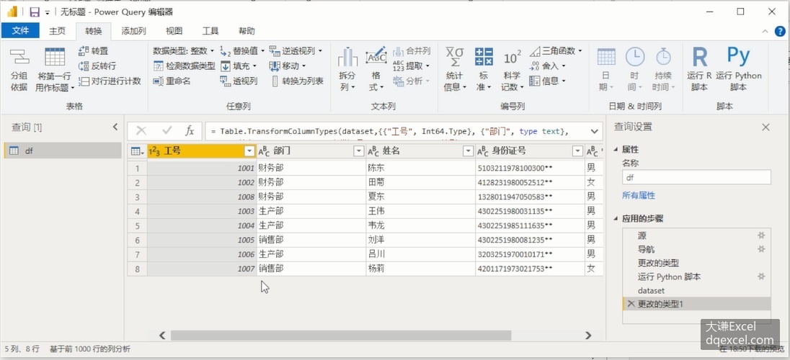This screenshot has height=360, width=790.
Task: Open filter dropdown of 工号 column
Action: click(x=249, y=151)
